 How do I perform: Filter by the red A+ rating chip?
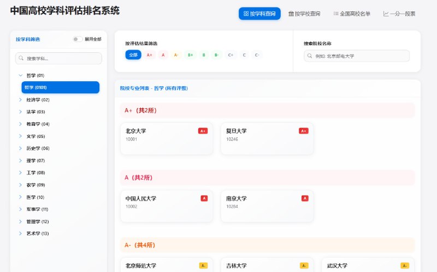pyautogui.click(x=150, y=55)
